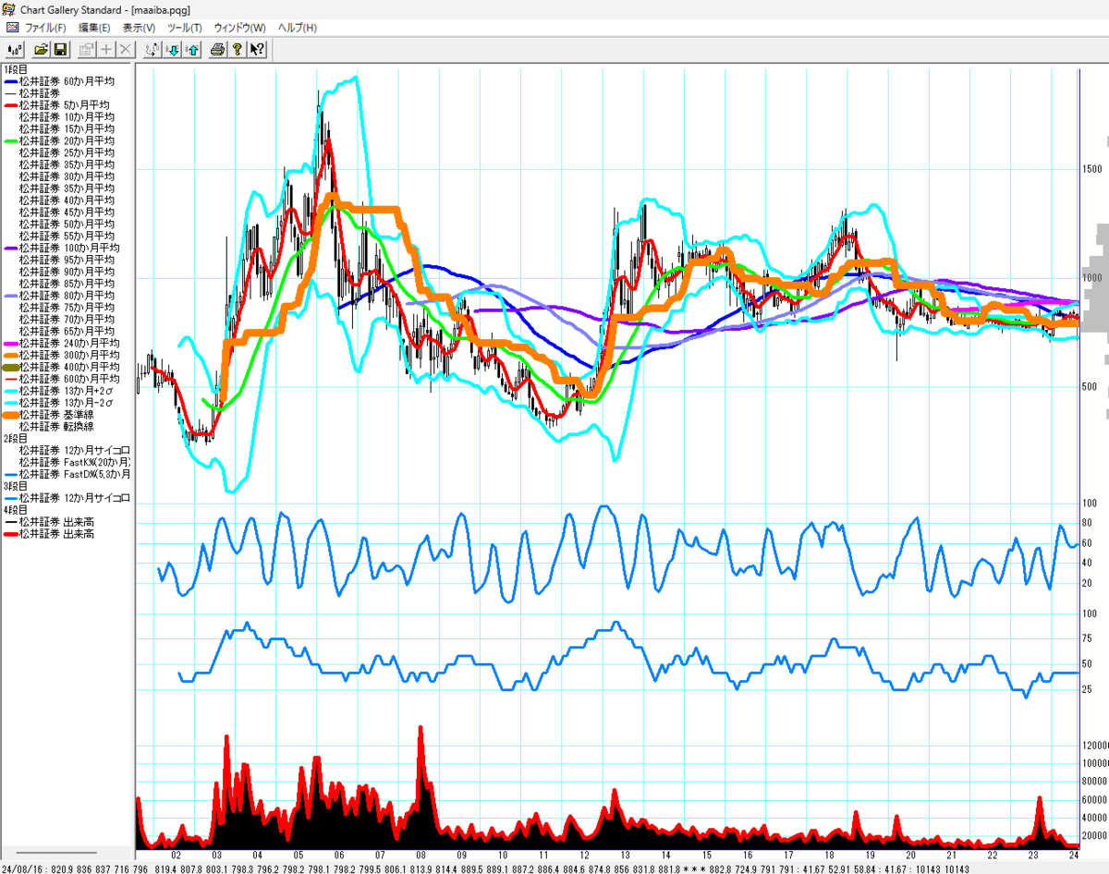Select the 松井証券 45か月平均 legend row

click(x=67, y=212)
